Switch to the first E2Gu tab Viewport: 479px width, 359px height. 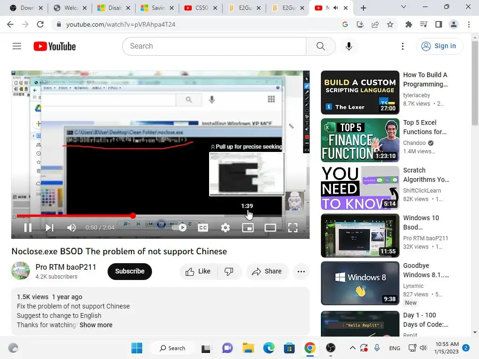[244, 8]
